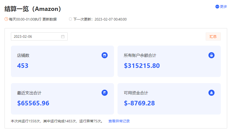The height and width of the screenshot is (133, 232).
Task: Click the 453 store count value
Action: click(x=23, y=66)
